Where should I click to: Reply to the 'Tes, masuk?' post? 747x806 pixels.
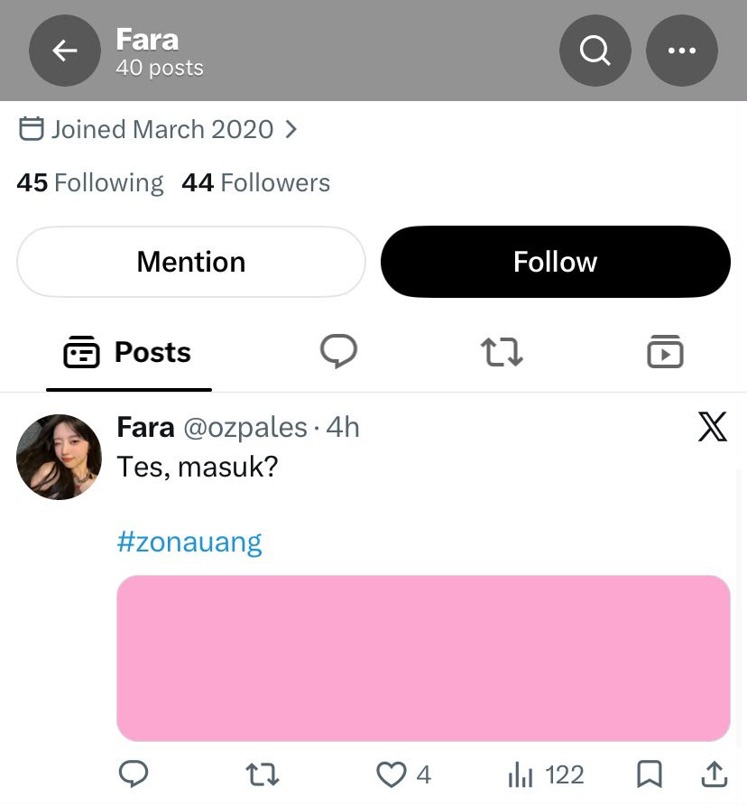pyautogui.click(x=134, y=774)
